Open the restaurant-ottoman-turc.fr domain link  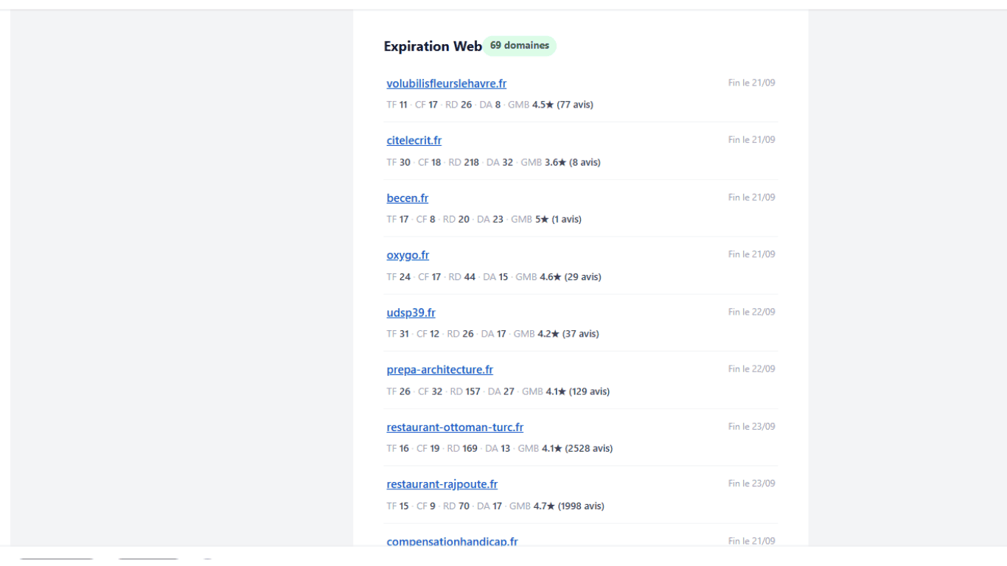coord(455,427)
